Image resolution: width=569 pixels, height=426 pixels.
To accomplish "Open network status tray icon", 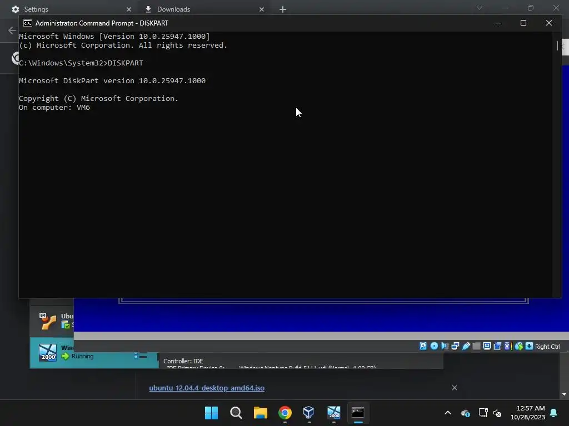I will 483,413.
